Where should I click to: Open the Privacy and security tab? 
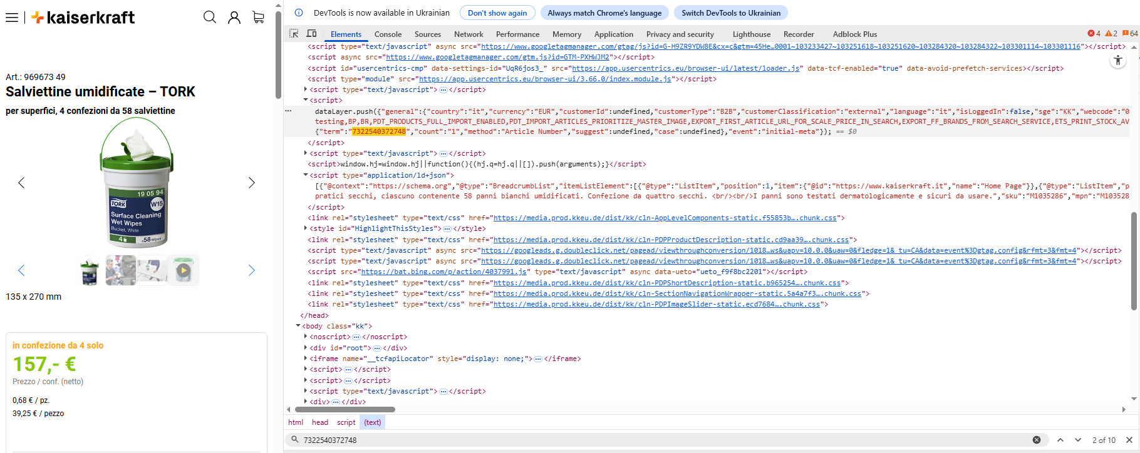(680, 34)
